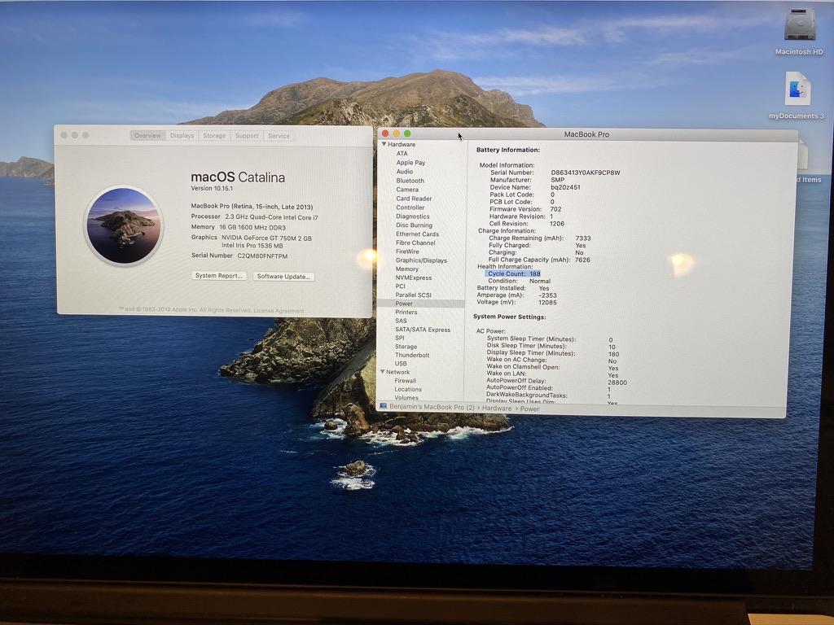Select Graphics/Displays in the sidebar
This screenshot has height=625, width=834.
tap(421, 260)
